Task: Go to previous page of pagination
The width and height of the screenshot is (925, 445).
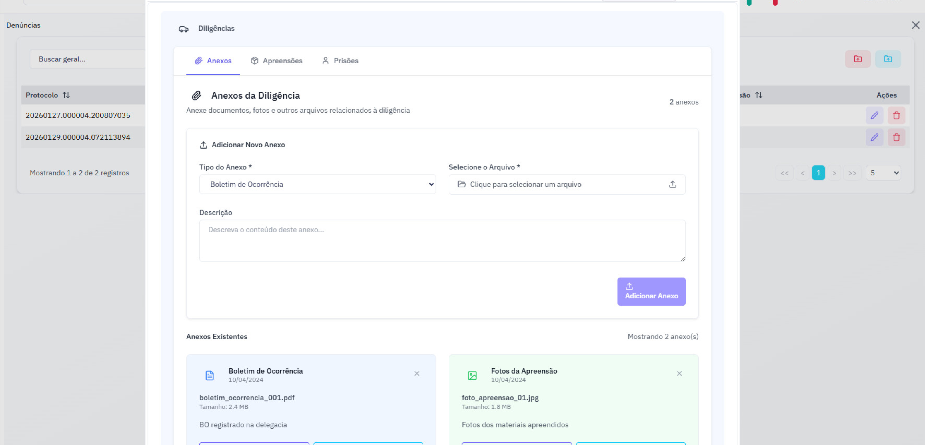Action: coord(802,173)
